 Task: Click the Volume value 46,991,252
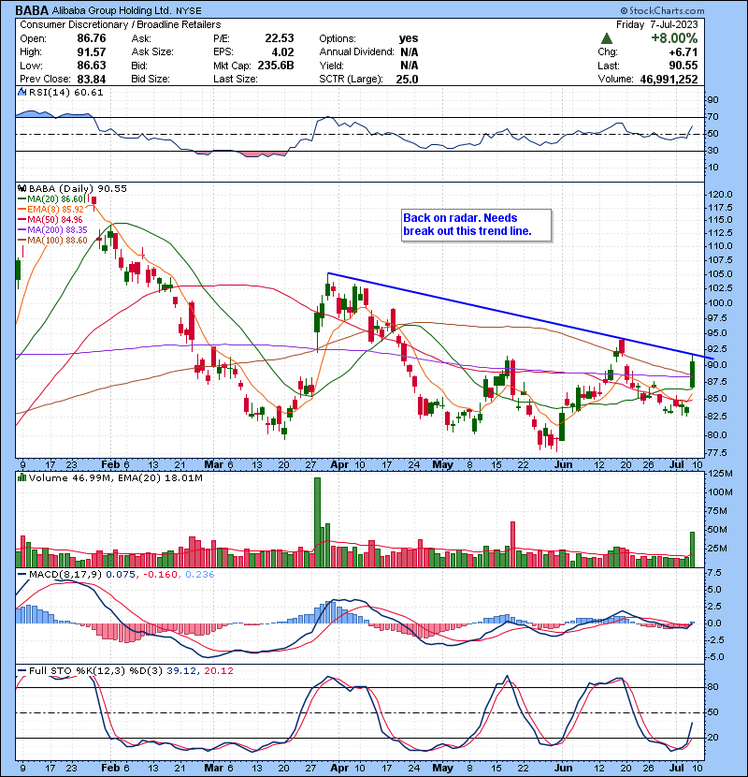pos(669,79)
